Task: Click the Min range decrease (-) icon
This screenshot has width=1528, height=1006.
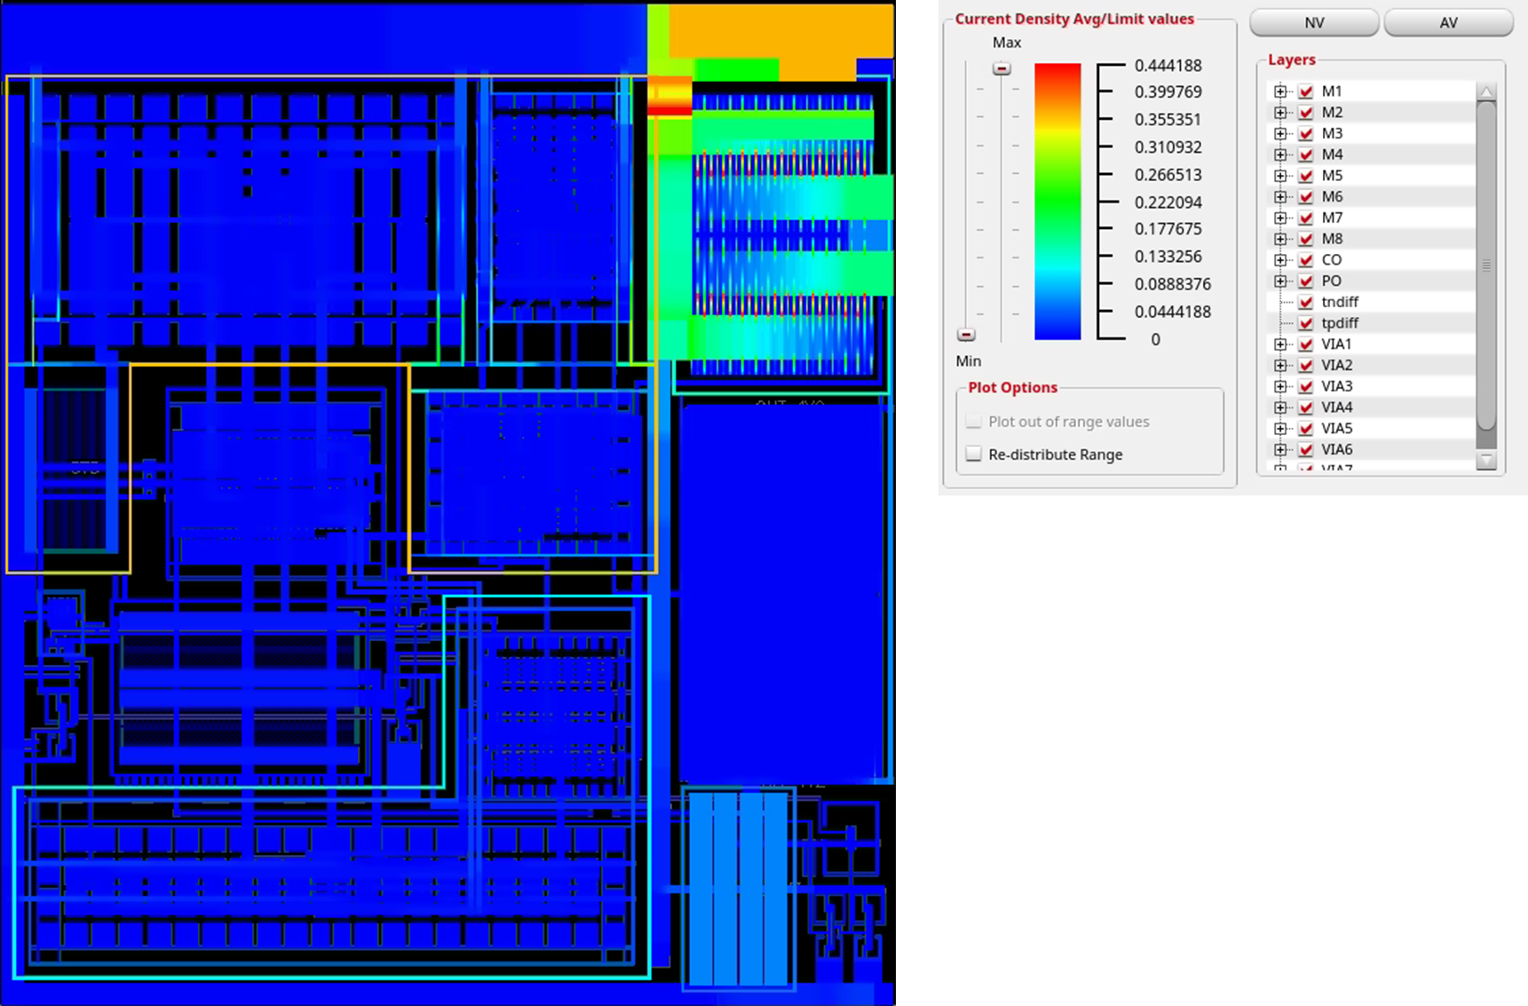Action: coord(966,334)
